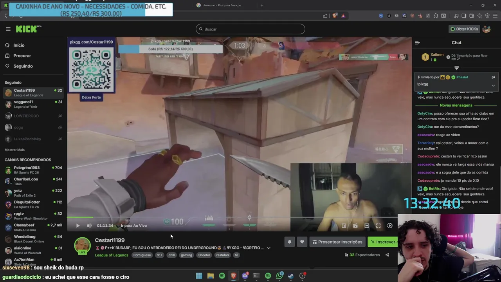501x282 pixels.
Task: Open recommended channel Pelegrino1993
Action: pos(33,170)
